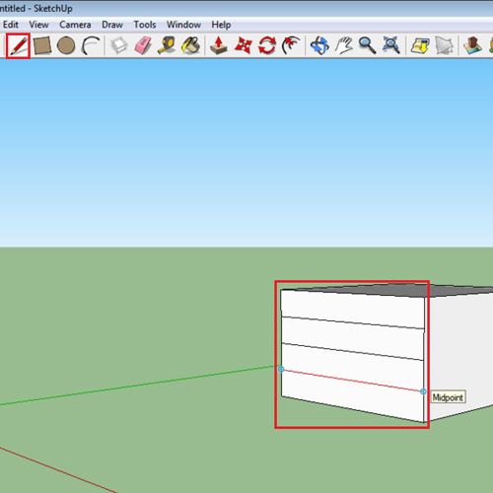This screenshot has height=493, width=493.
Task: Open the Window menu
Action: tap(183, 25)
